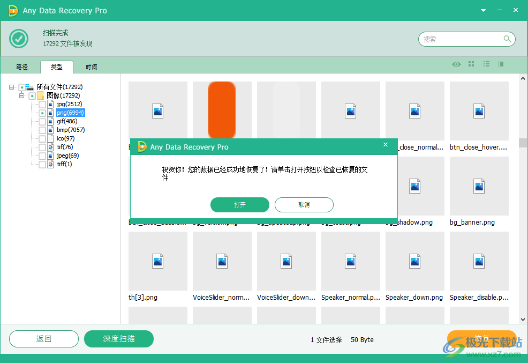Switch to the 路径 tab
This screenshot has width=528, height=363.
pos(22,67)
